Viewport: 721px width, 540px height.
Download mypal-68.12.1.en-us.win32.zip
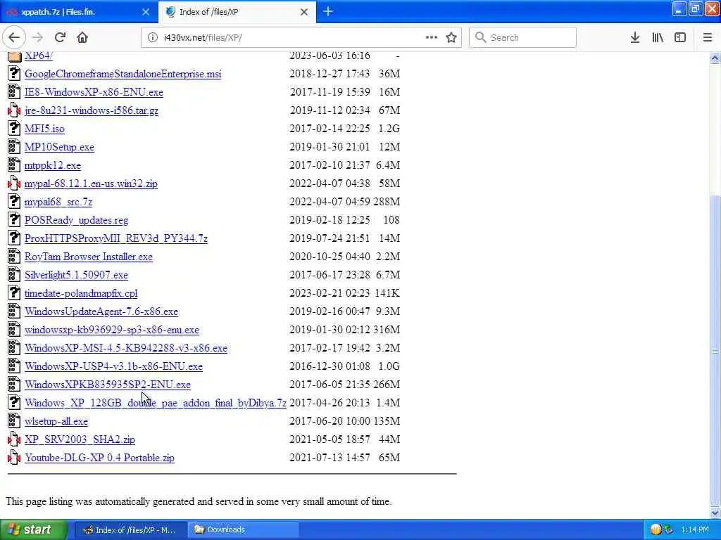click(91, 184)
